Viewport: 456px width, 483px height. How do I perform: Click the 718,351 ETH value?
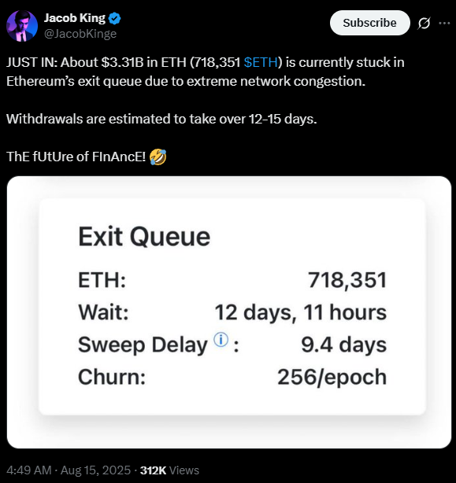(347, 280)
